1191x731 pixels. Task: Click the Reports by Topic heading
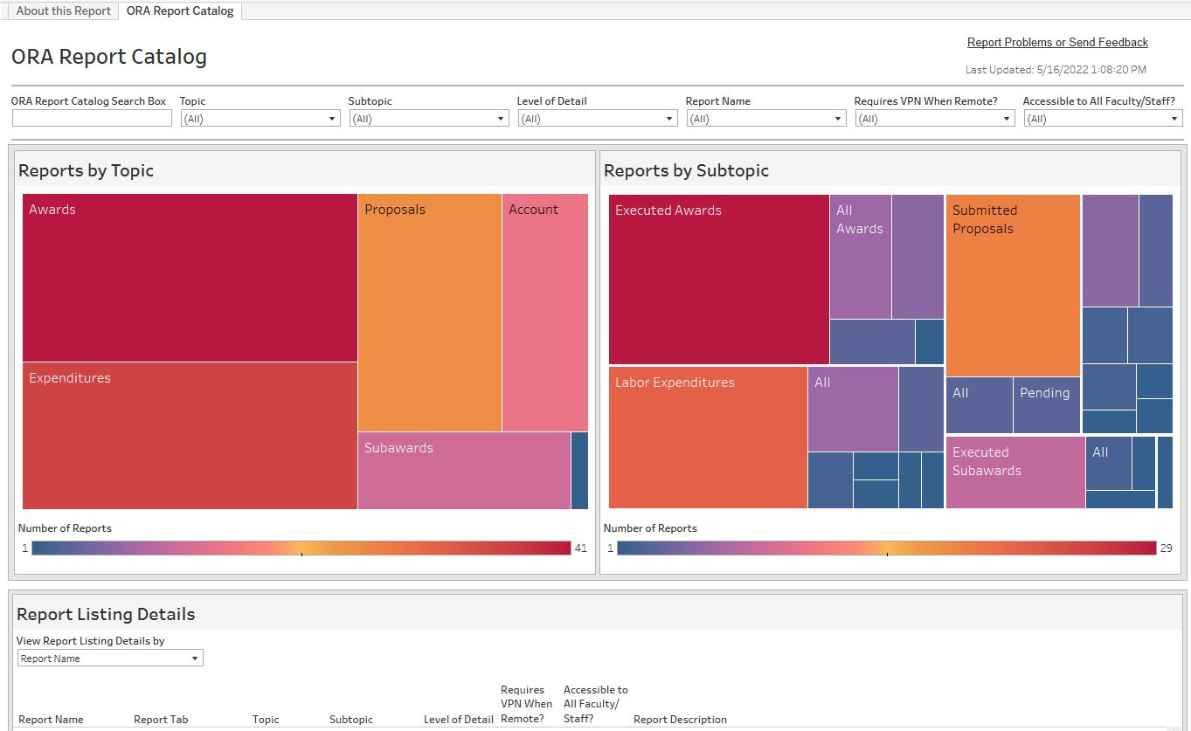click(86, 170)
